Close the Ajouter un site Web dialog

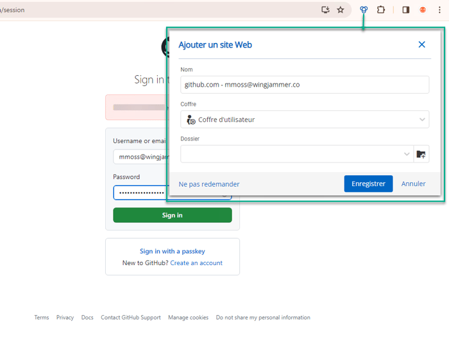coord(421,44)
